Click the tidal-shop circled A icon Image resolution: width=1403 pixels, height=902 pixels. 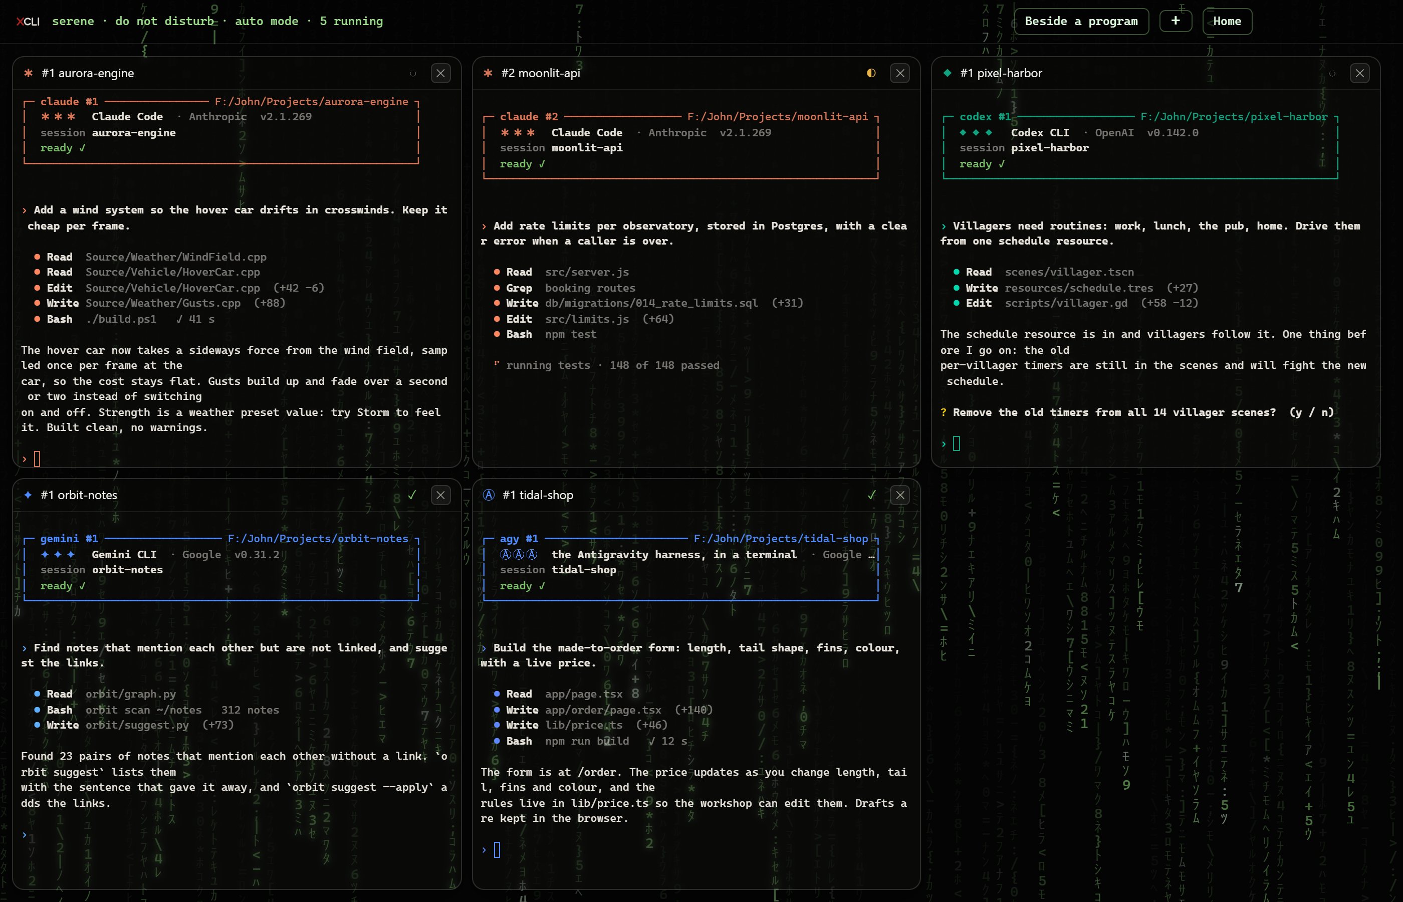(489, 495)
